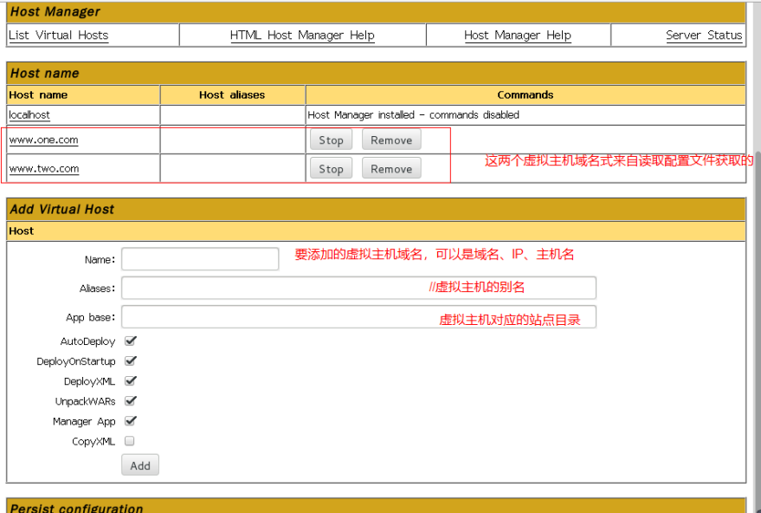Open the List Virtual Hosts page
This screenshot has width=761, height=513.
click(x=58, y=35)
